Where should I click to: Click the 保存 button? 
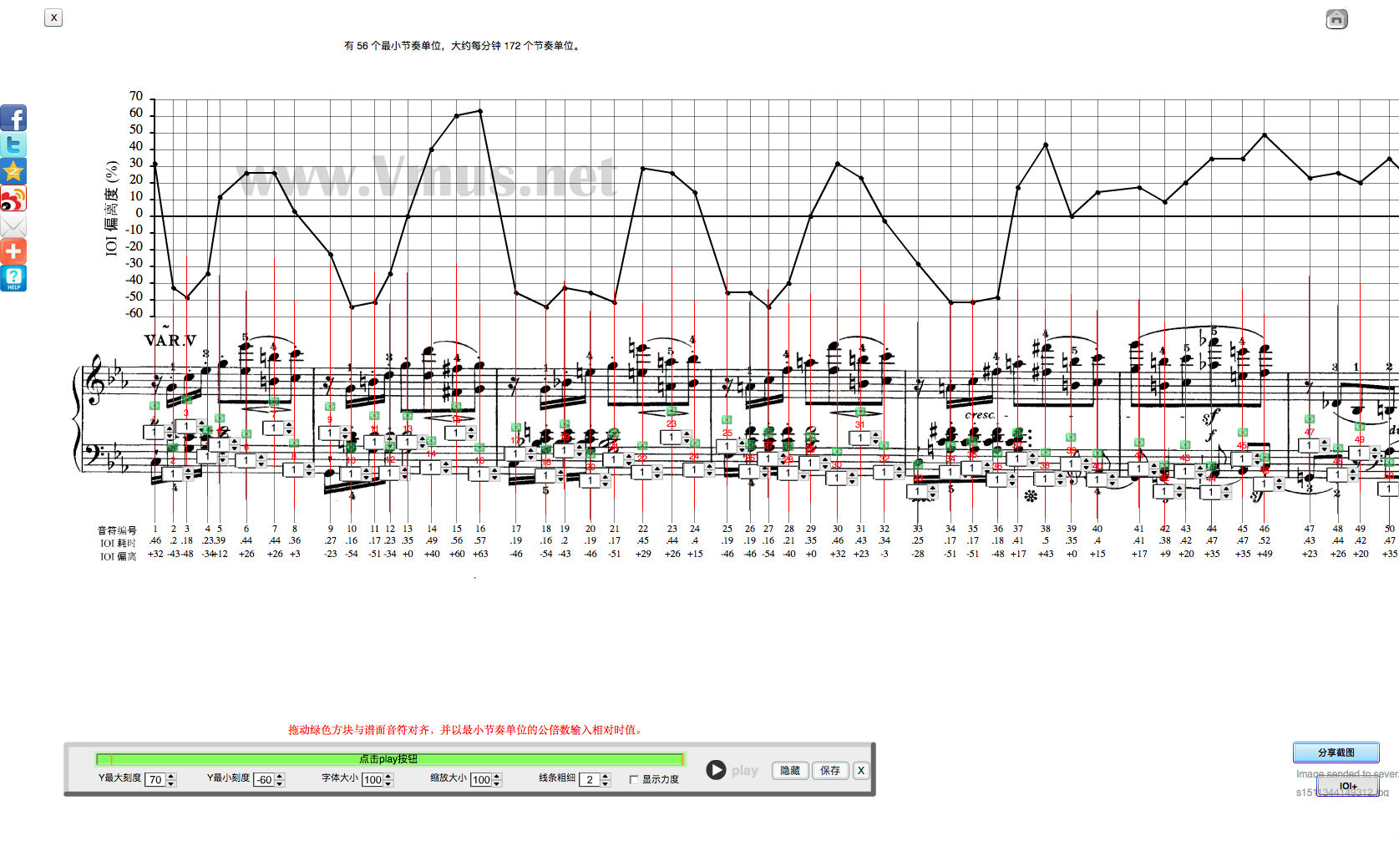[830, 770]
